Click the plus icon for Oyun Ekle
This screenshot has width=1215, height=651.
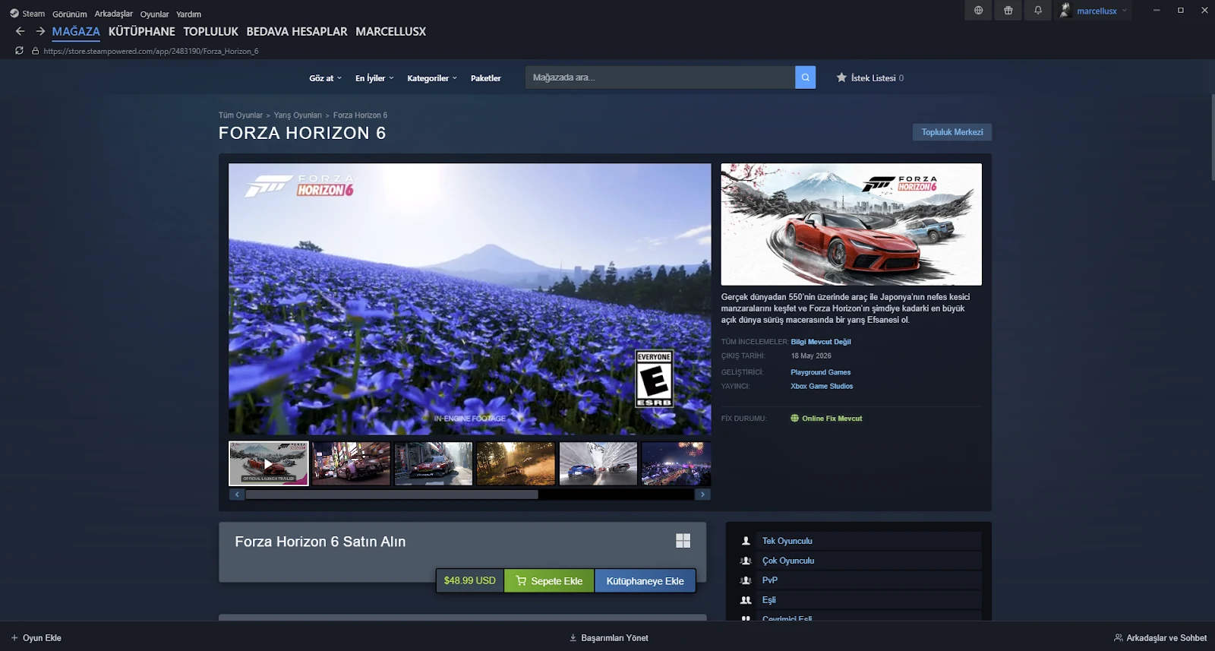(14, 638)
